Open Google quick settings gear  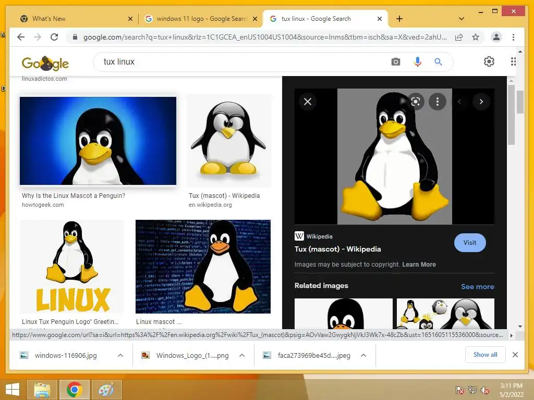(489, 61)
